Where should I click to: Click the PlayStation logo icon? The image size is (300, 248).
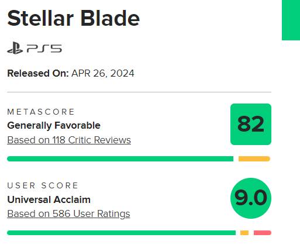point(15,48)
